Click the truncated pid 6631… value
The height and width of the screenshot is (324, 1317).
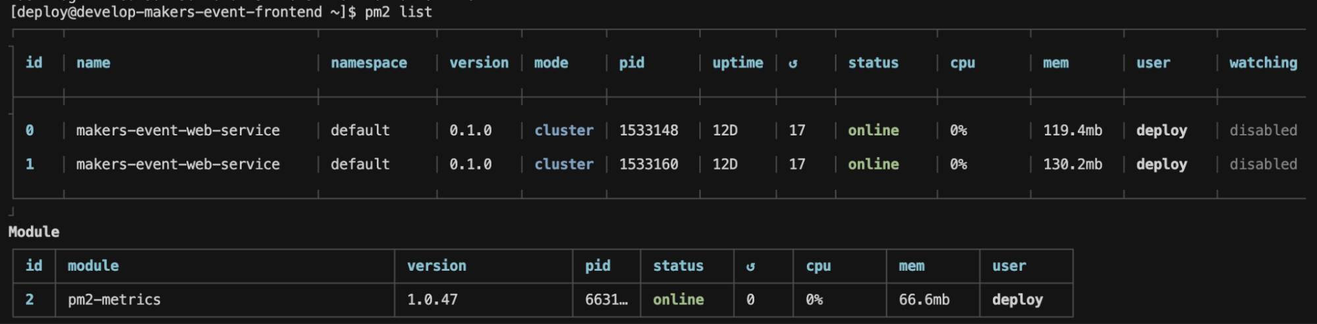click(606, 300)
